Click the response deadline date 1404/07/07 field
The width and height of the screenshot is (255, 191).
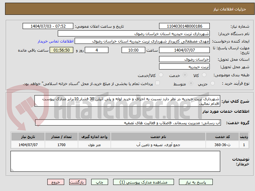coord(184,50)
